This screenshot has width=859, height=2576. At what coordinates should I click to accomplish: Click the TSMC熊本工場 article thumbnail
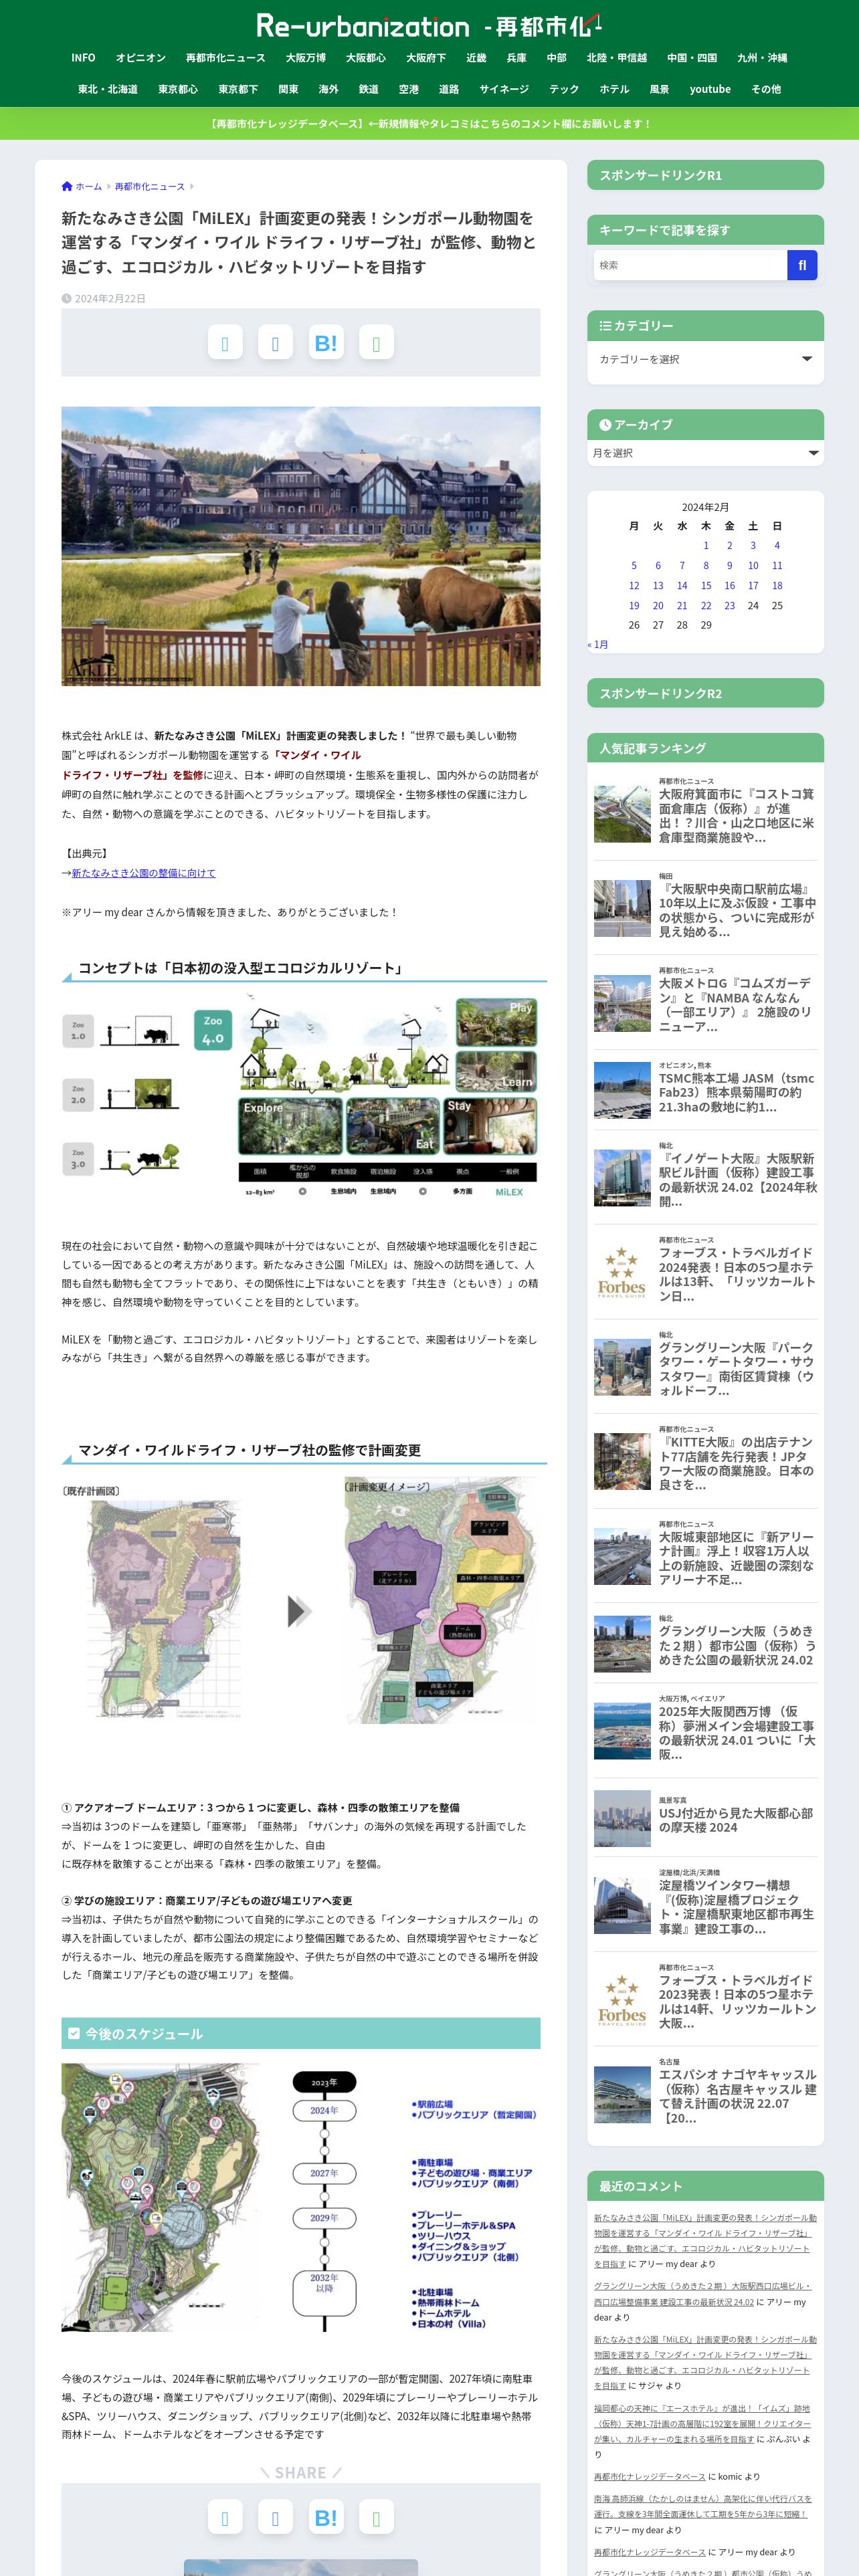pyautogui.click(x=622, y=1089)
